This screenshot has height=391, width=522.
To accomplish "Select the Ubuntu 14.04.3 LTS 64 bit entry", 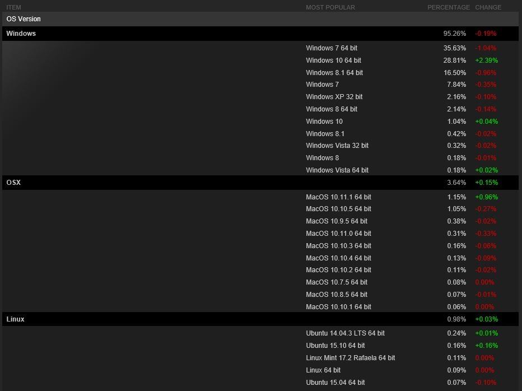I will (x=345, y=333).
